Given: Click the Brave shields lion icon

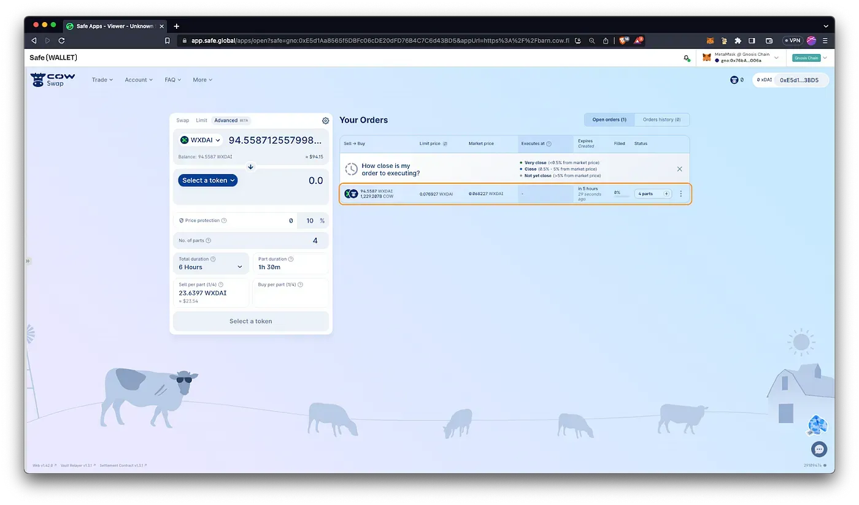Looking at the screenshot, I should (x=622, y=40).
